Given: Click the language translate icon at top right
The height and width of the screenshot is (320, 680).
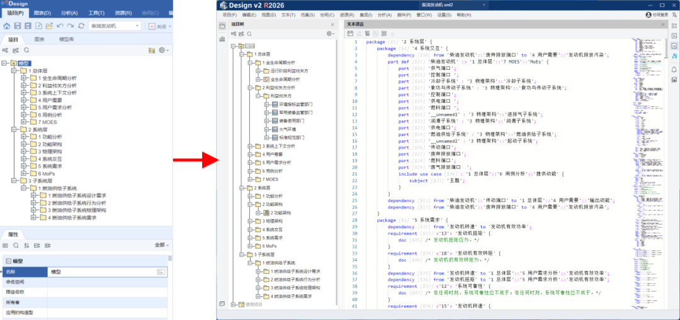Looking at the screenshot, I should (674, 14).
